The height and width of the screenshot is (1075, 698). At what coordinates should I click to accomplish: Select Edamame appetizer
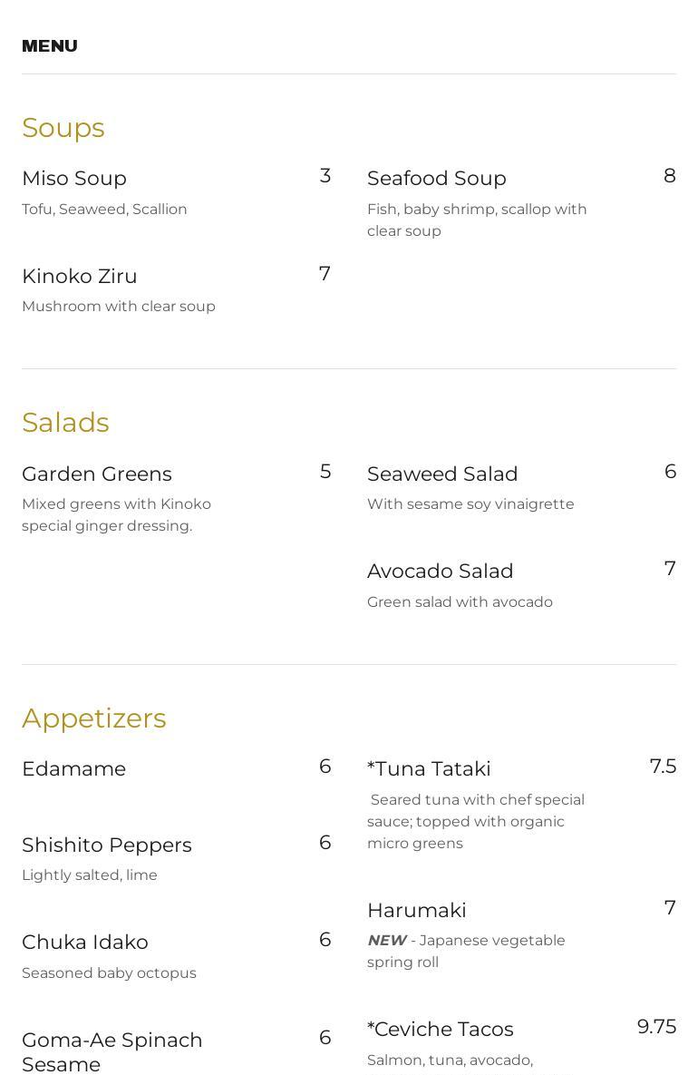[74, 769]
